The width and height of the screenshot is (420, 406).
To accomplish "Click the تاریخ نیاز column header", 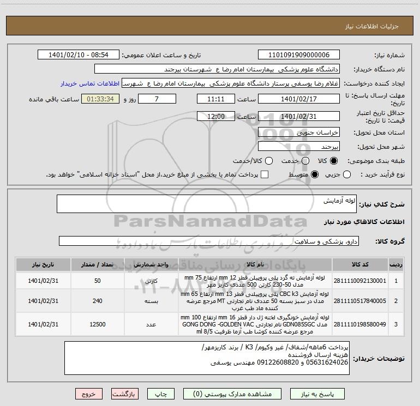I will click(x=43, y=264).
